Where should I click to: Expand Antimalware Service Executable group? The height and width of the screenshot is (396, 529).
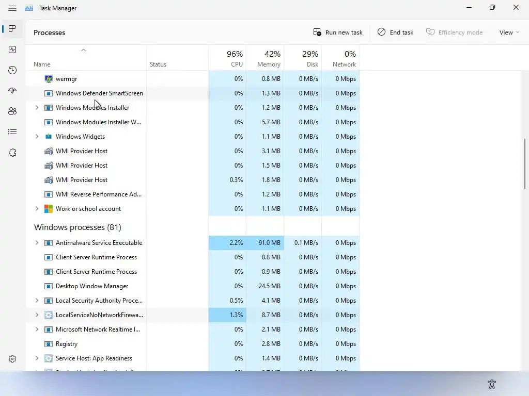click(37, 243)
